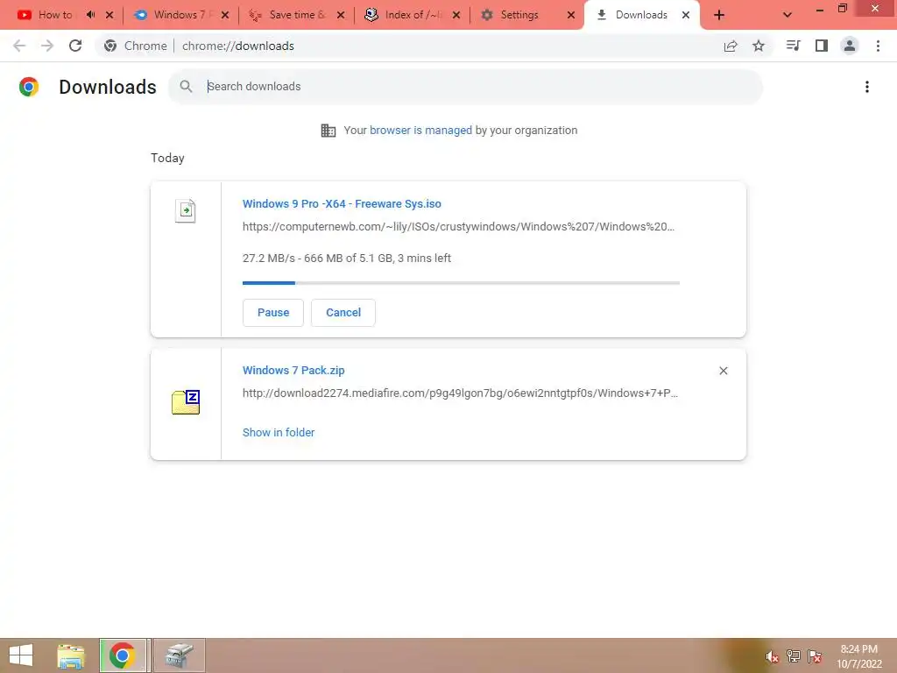Click the Chrome taskbar icon

(123, 655)
